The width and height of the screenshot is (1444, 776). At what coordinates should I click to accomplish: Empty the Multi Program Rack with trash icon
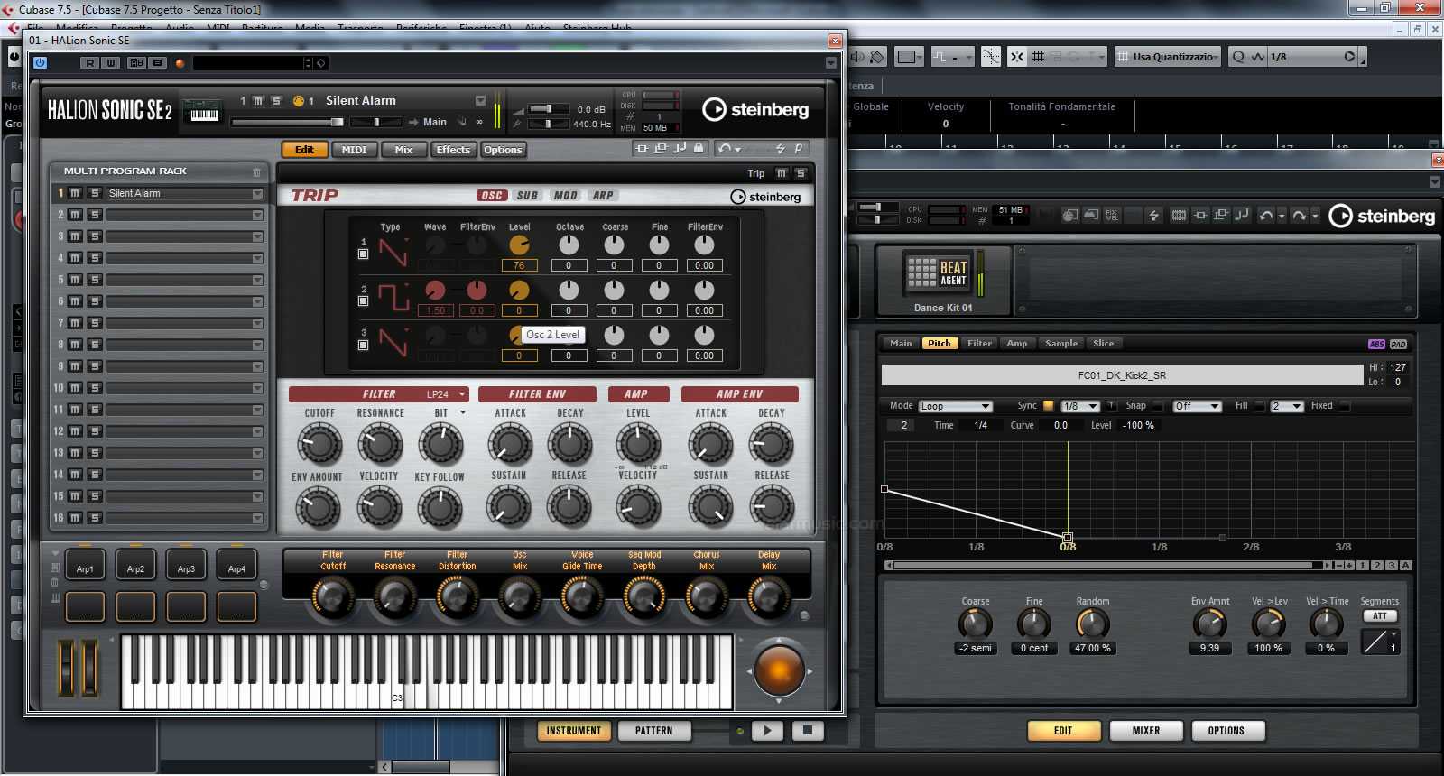pyautogui.click(x=257, y=171)
